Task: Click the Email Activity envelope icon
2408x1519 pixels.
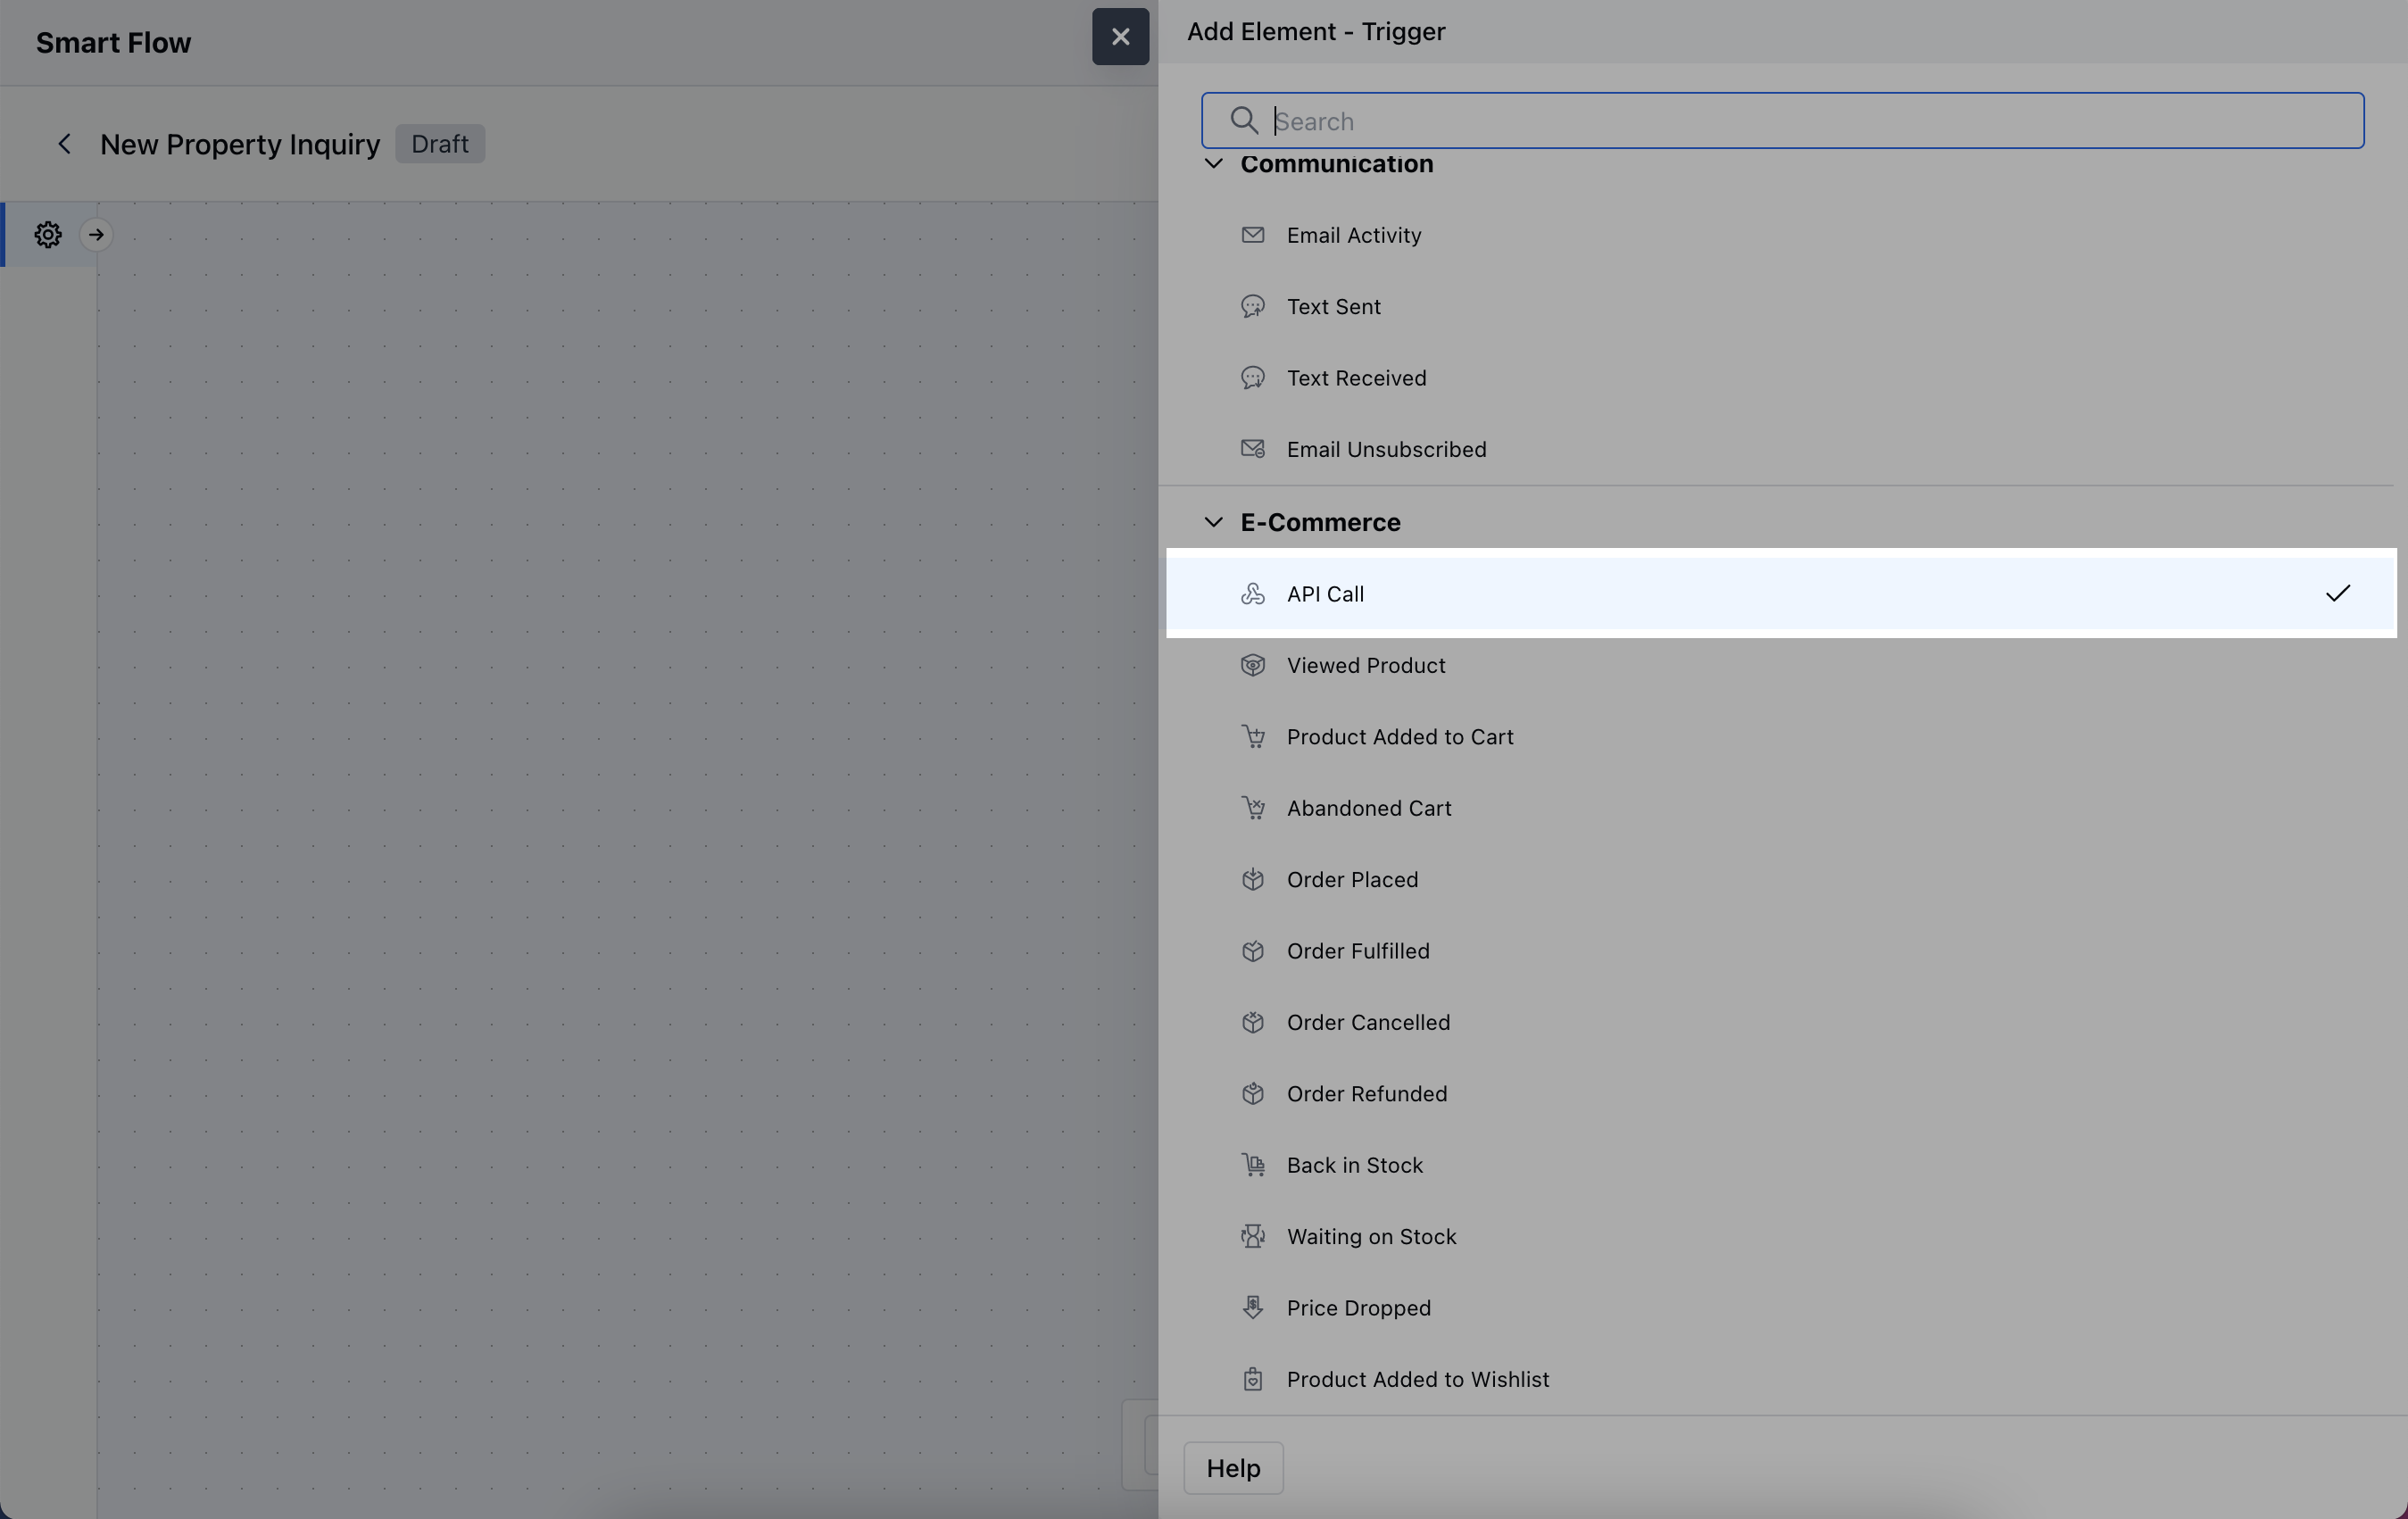Action: pos(1252,235)
